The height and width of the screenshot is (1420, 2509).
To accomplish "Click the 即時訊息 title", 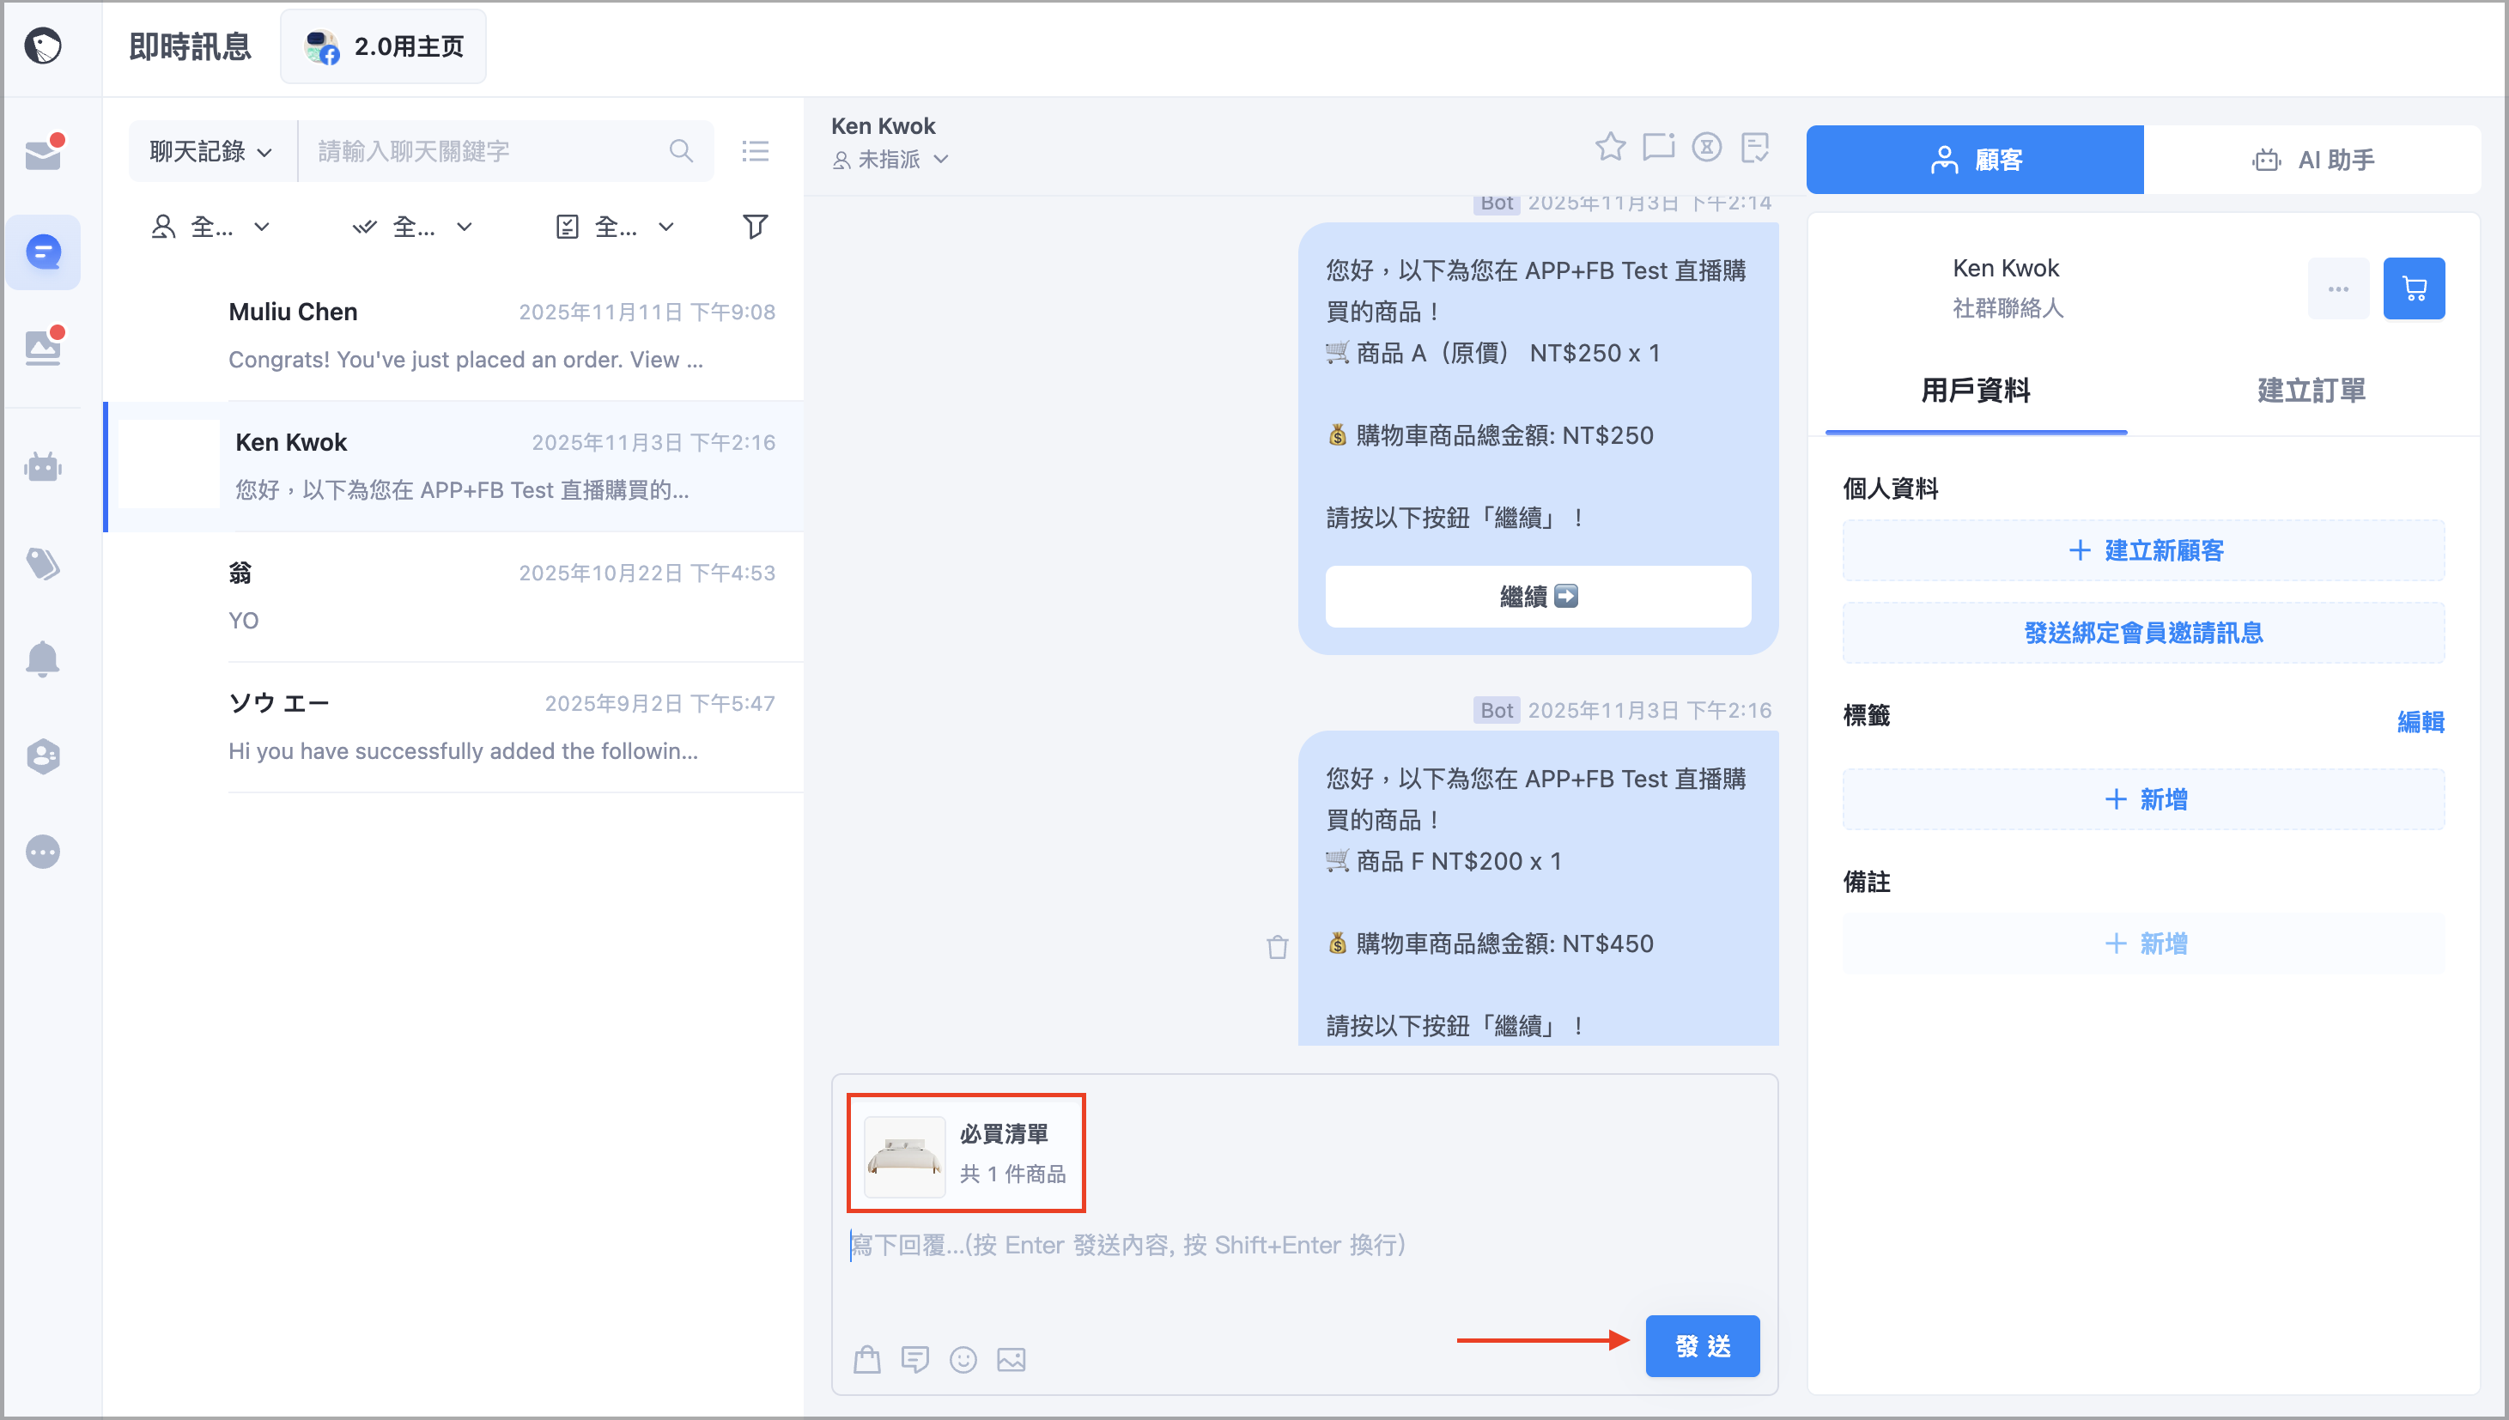I will [191, 46].
